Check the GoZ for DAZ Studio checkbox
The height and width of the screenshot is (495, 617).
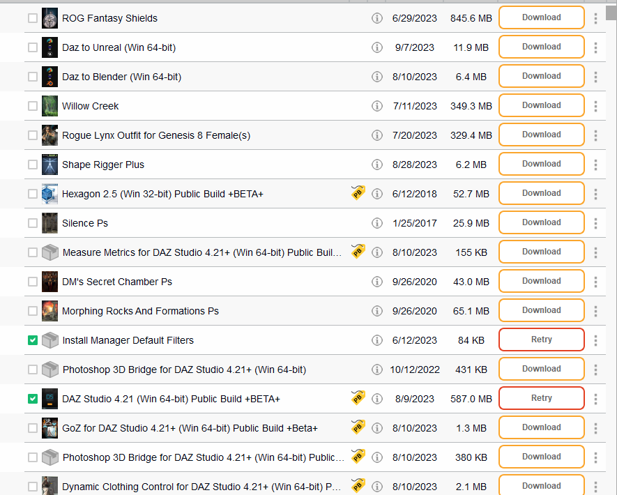(x=33, y=428)
